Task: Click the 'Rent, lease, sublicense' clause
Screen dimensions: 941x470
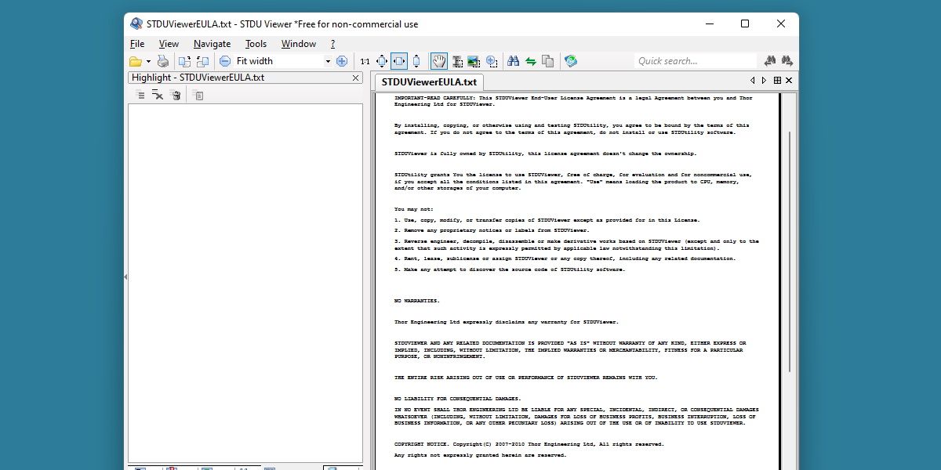Action: click(x=565, y=258)
